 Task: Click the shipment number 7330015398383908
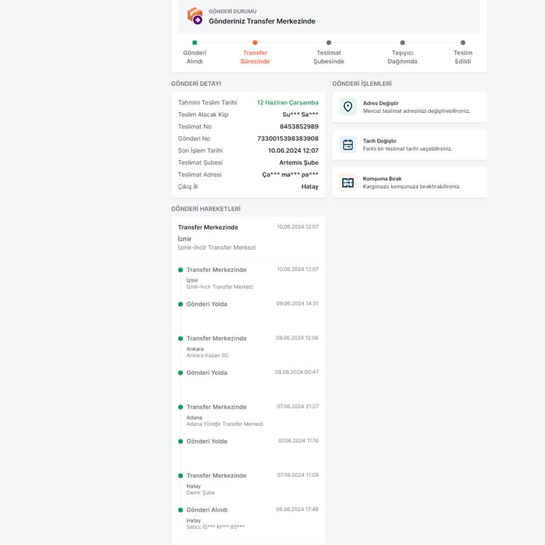287,138
